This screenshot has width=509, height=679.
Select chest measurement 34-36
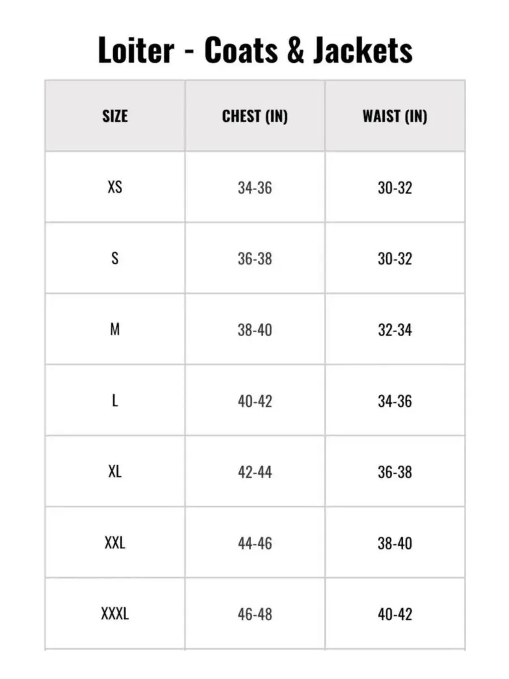point(255,188)
